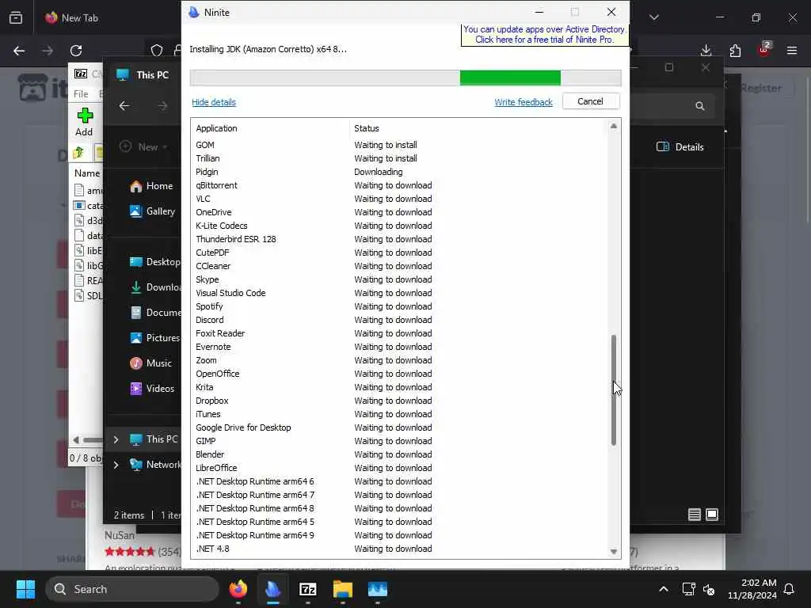
Task: Select the Blender entry
Action: (398, 454)
